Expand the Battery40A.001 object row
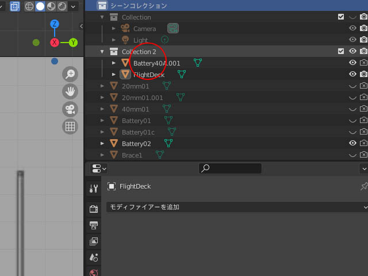 click(x=114, y=63)
